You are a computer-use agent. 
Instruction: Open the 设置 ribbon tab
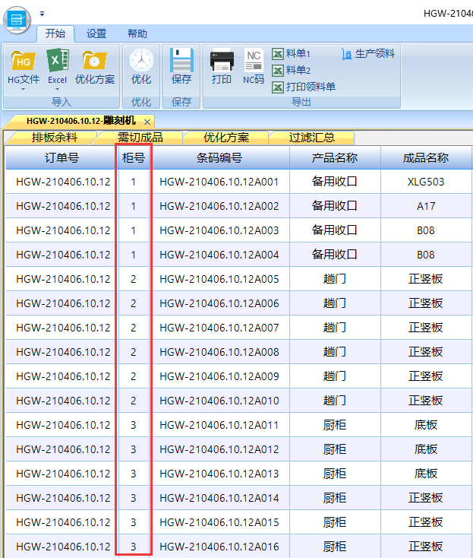[x=96, y=33]
